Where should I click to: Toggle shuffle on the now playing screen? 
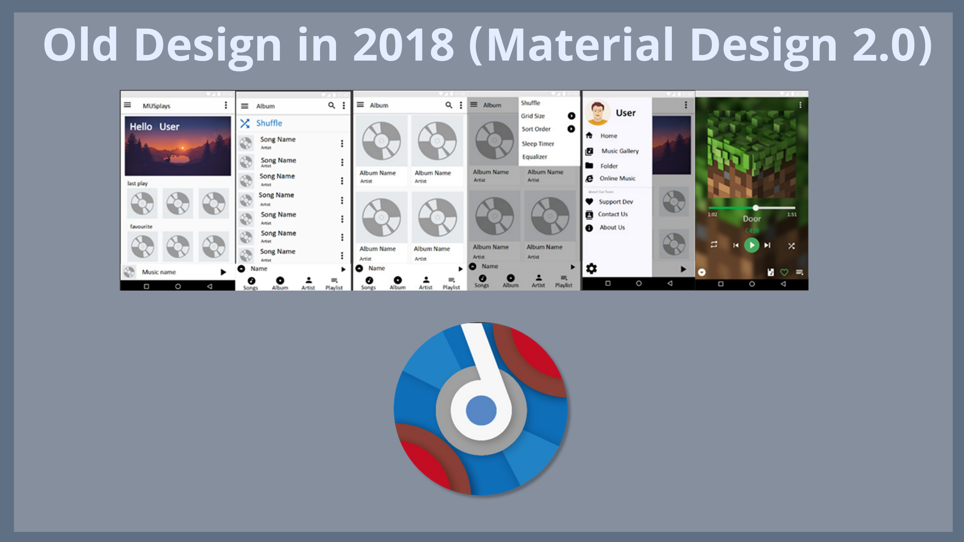(x=792, y=246)
